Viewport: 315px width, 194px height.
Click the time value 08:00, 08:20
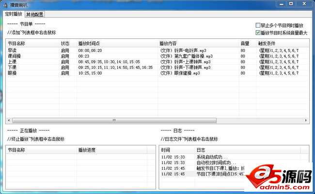pyautogui.click(x=90, y=50)
